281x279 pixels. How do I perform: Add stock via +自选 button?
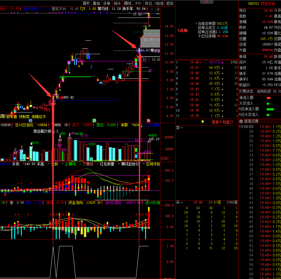point(159,3)
